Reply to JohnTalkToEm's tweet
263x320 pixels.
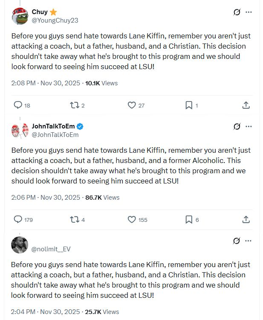(x=18, y=219)
